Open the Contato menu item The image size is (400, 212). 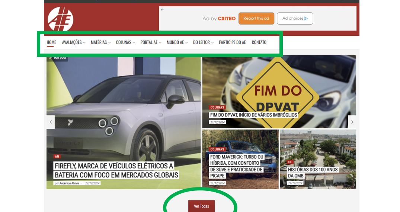(x=259, y=42)
